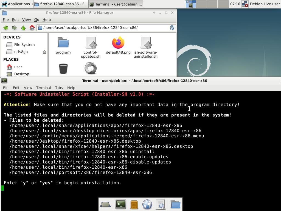Open Edit menu in Terminal

pos(16,88)
